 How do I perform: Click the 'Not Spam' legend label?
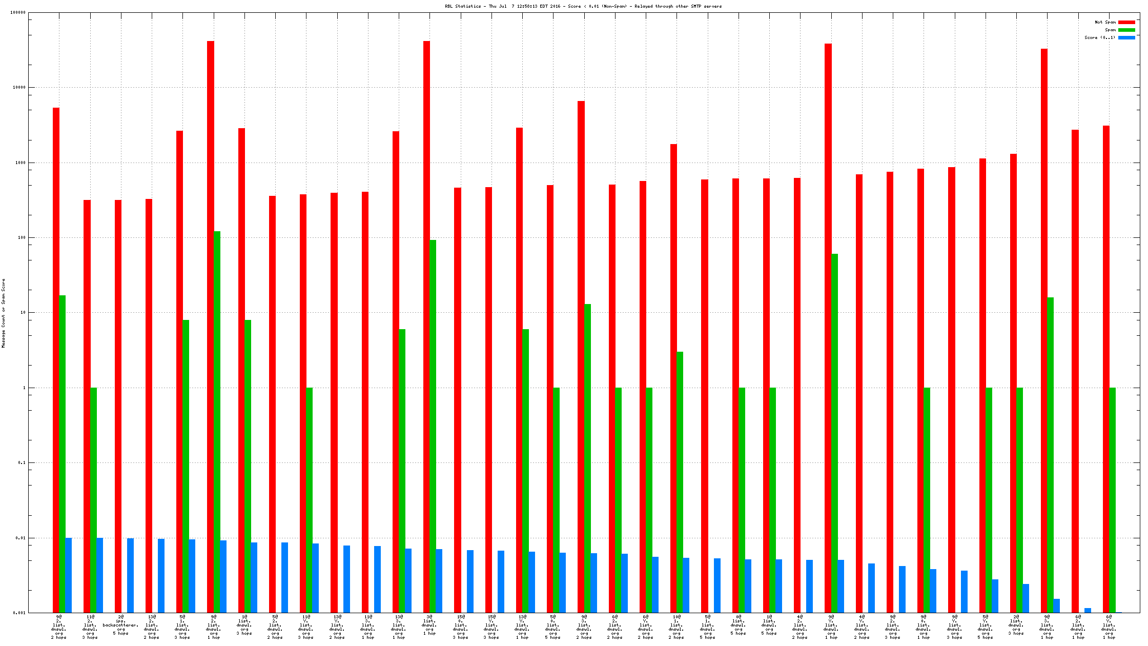1105,22
